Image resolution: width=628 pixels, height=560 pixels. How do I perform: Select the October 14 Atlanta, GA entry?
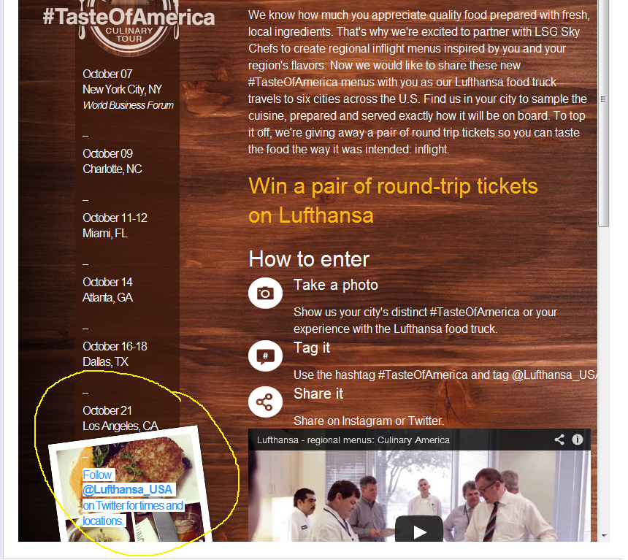pos(107,290)
